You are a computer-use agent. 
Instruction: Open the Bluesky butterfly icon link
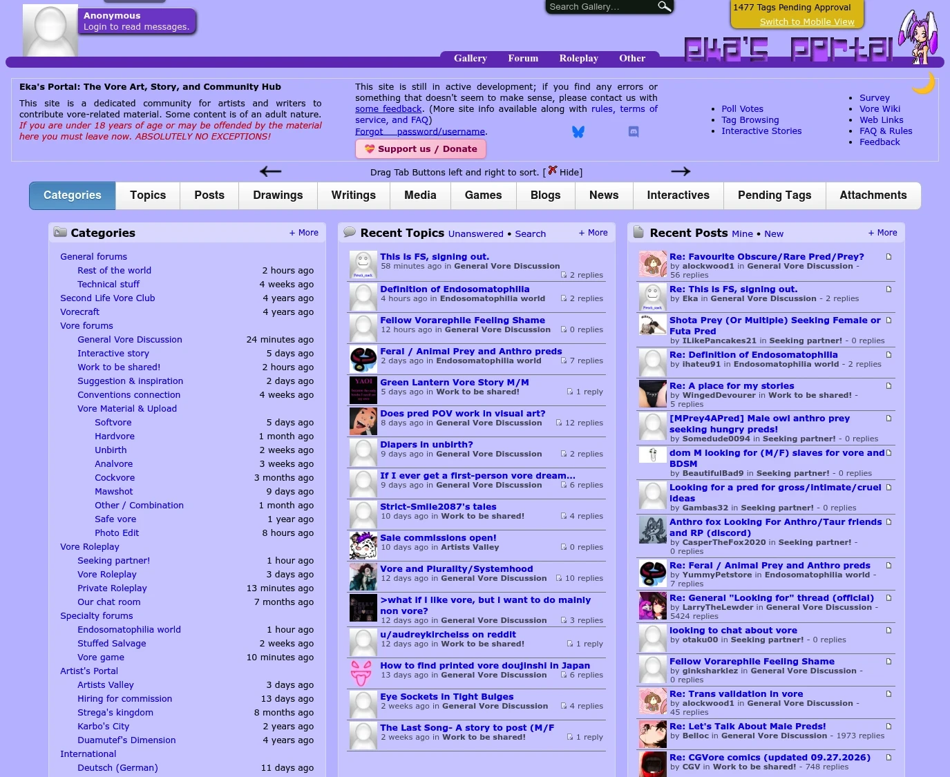click(x=578, y=131)
